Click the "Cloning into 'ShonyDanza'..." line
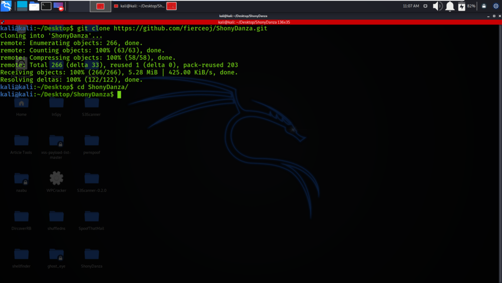502x283 pixels. tap(51, 36)
